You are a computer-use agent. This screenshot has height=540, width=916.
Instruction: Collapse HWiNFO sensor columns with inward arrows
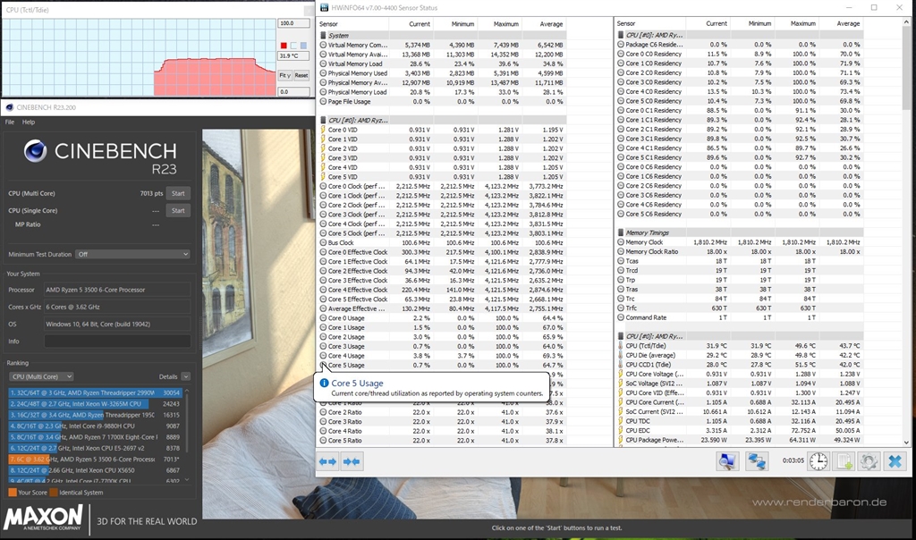tap(351, 462)
